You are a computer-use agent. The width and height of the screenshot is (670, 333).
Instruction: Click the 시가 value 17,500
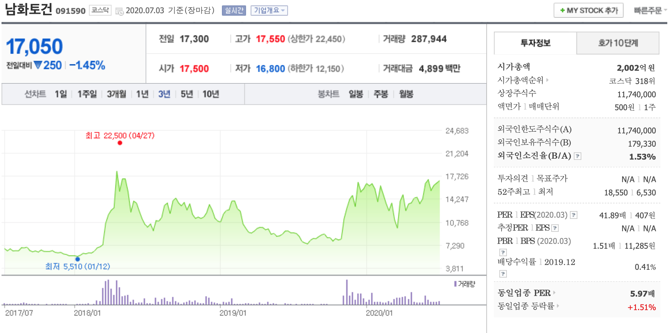point(194,69)
